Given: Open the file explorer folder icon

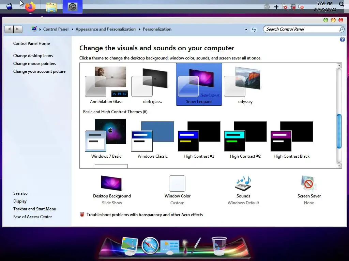Looking at the screenshot, I should 51,7.
